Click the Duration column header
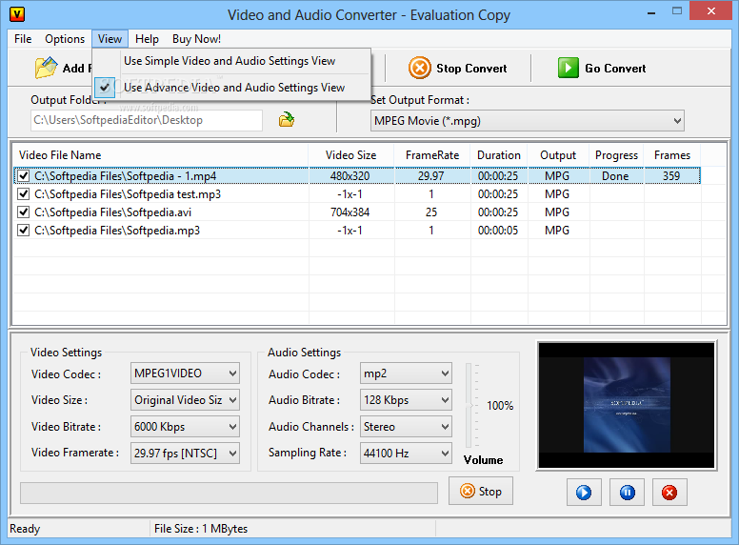Image resolution: width=739 pixels, height=545 pixels. pos(499,155)
